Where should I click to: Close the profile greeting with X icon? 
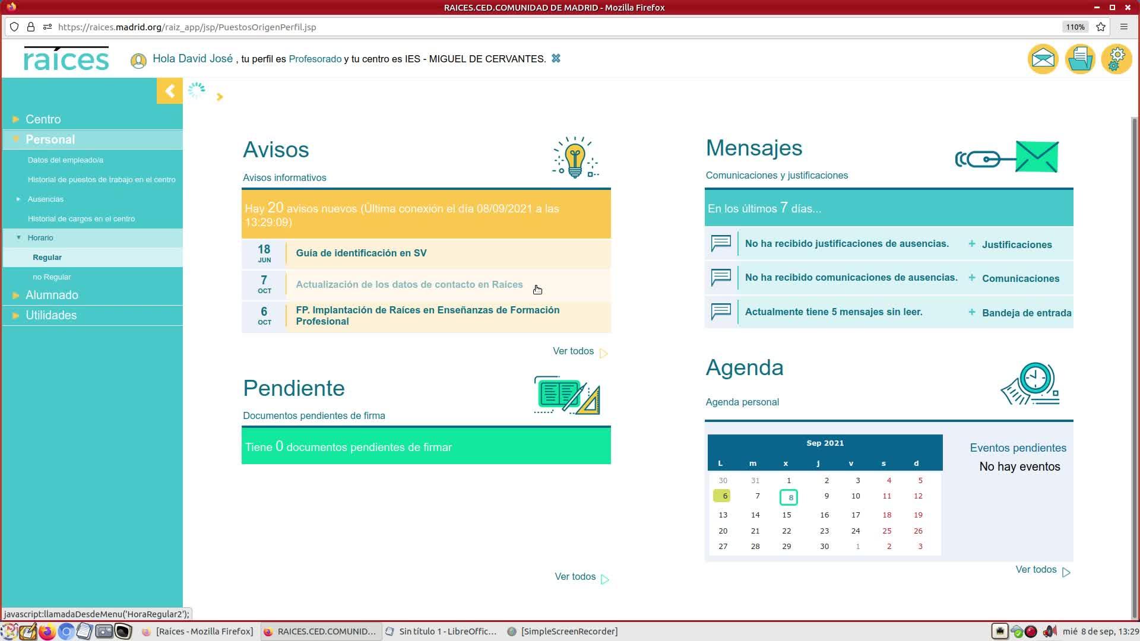tap(556, 58)
